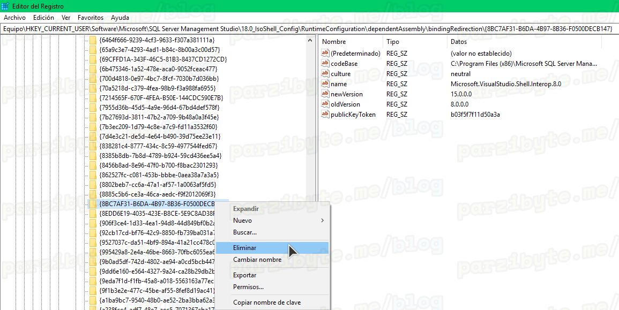Click folder icon of {8885c5b6-ce3a-46ca-aedc-f9f2012069f3}
This screenshot has width=619, height=310.
click(x=93, y=194)
